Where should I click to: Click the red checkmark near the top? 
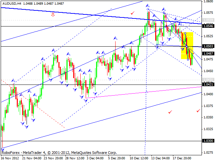pos(133,13)
